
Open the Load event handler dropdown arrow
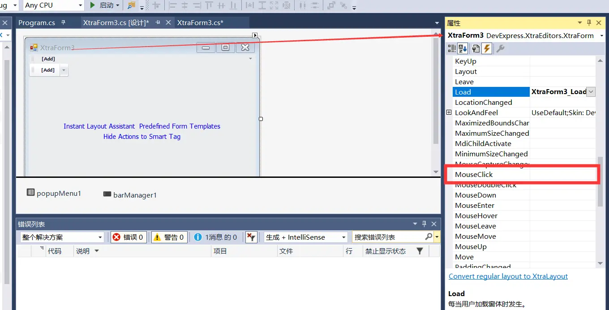point(591,92)
